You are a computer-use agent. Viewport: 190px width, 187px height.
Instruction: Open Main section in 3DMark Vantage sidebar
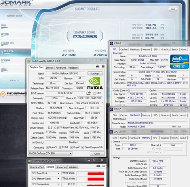[x=4, y=26]
